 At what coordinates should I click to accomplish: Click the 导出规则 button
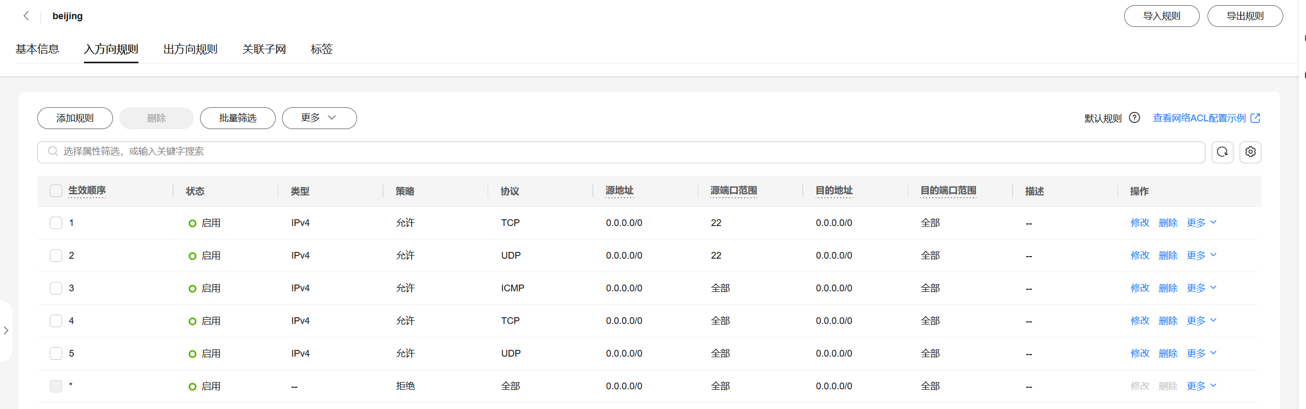1245,16
